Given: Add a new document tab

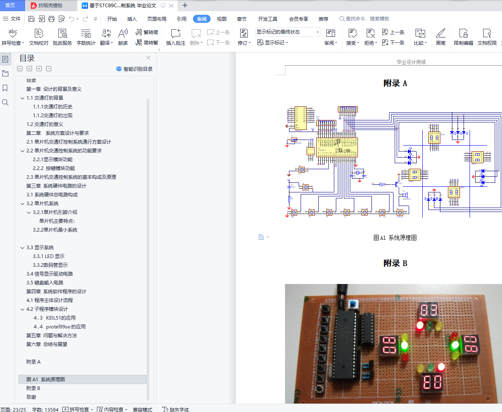Looking at the screenshot, I should click(185, 5).
